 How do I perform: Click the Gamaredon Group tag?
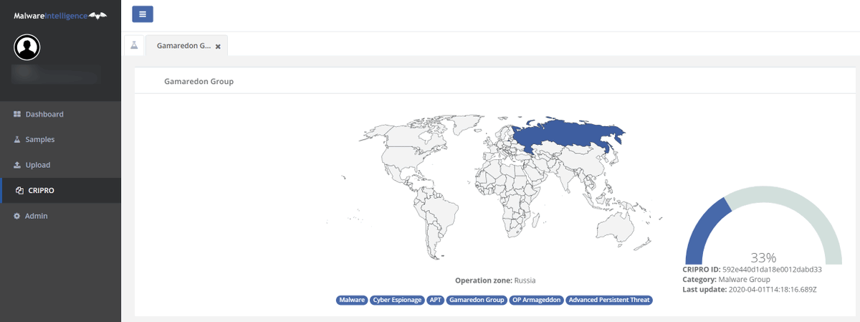coord(477,300)
